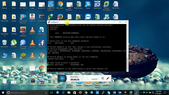Select the BlueStacks desktop shortcut

coord(23,56)
